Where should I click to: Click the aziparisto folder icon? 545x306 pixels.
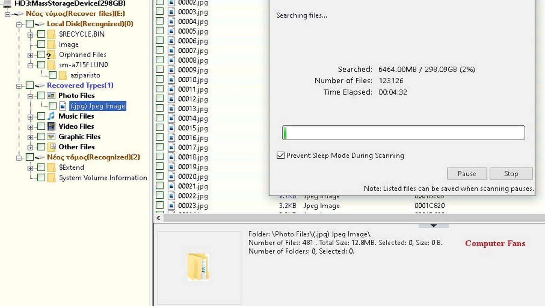63,75
